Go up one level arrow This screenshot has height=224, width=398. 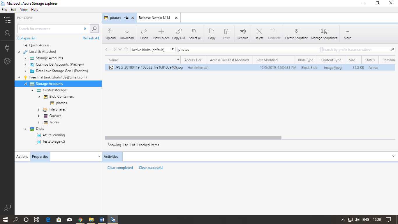pos(126,49)
